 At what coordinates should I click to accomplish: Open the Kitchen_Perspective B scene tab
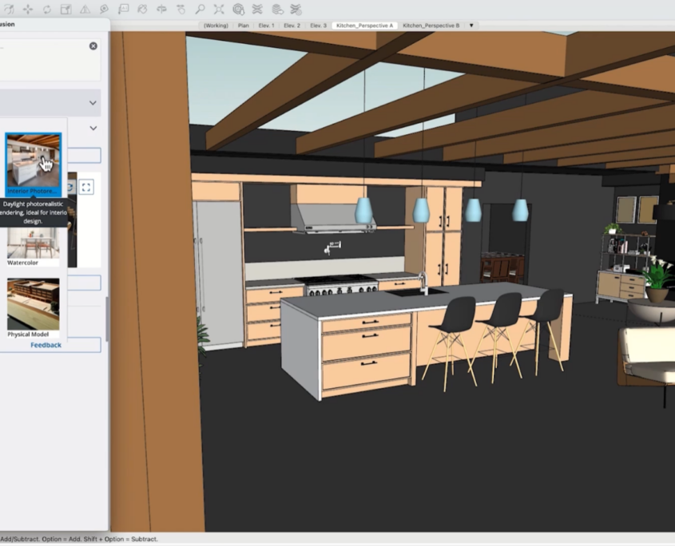click(x=431, y=25)
